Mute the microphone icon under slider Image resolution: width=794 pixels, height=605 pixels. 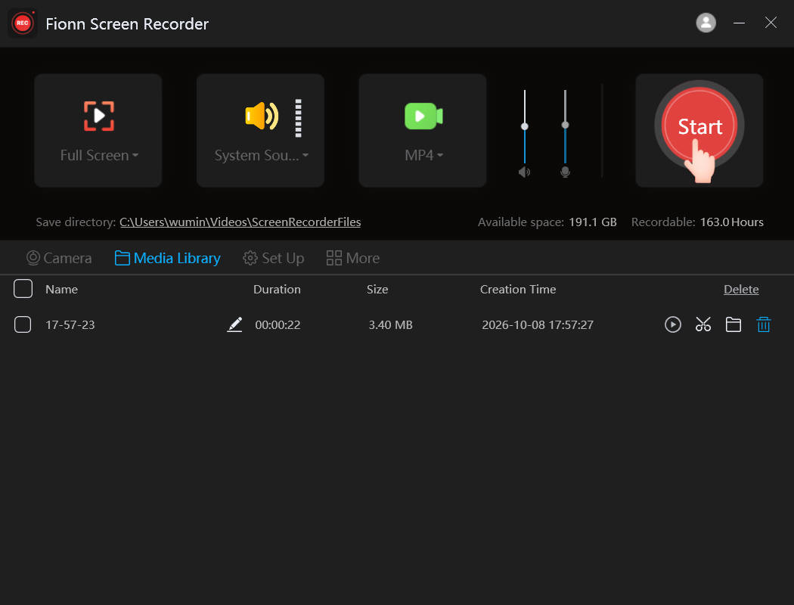point(565,172)
